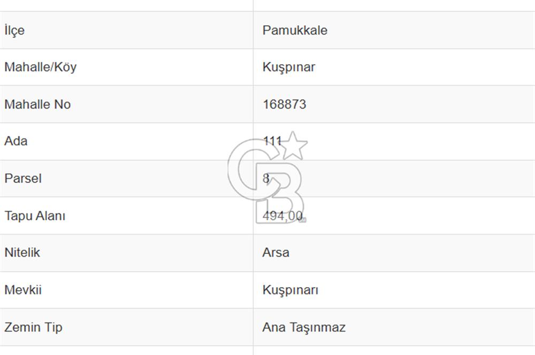
Task: Click the Pamukkale district value
Action: tap(295, 30)
